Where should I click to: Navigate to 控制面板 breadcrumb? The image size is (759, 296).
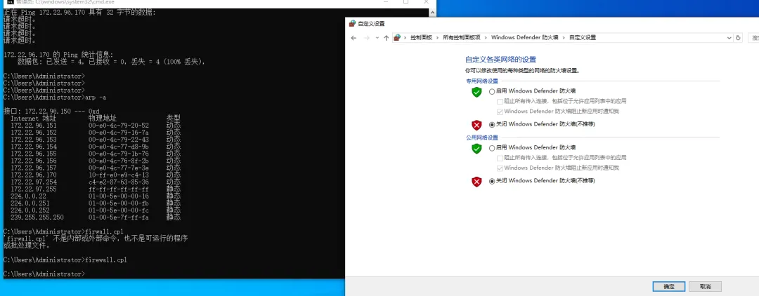pyautogui.click(x=421, y=38)
